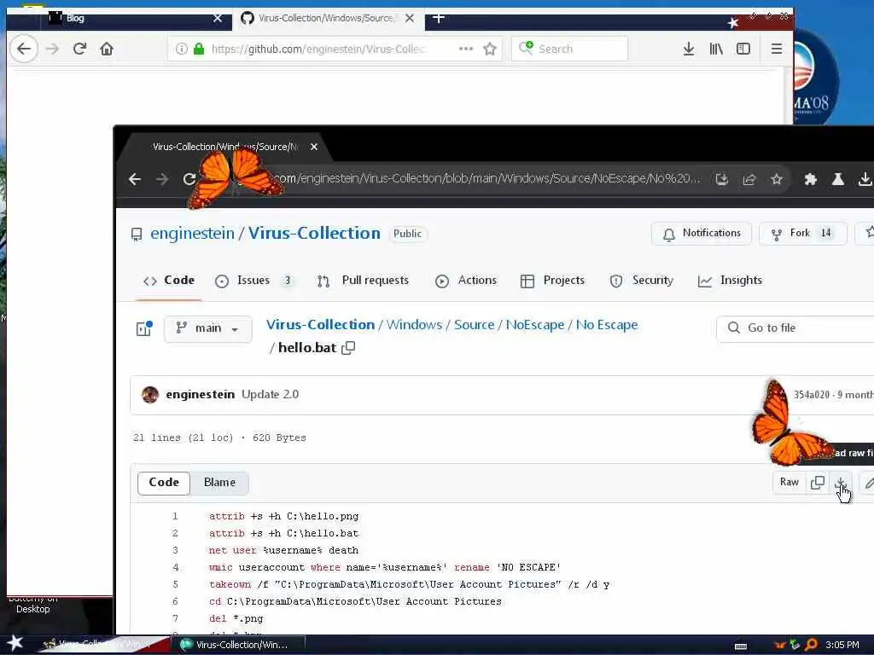Open the Chrome extensions puzzle icon
Screen dimensions: 874x655
click(811, 179)
